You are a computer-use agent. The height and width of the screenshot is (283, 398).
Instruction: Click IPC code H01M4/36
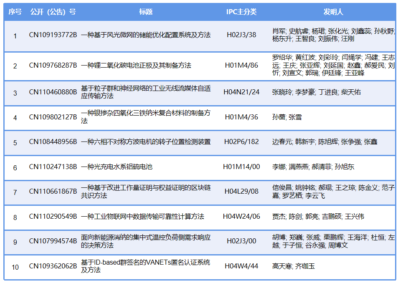coord(241,117)
